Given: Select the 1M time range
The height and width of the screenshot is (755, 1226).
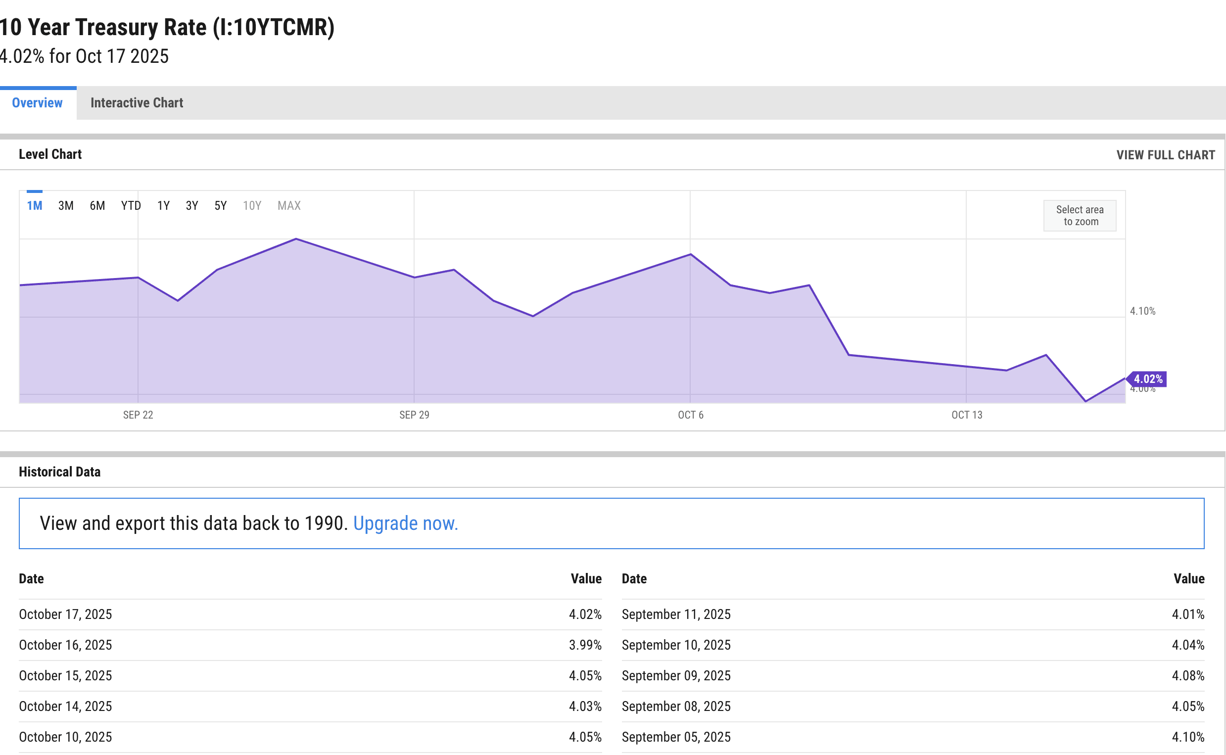Looking at the screenshot, I should [35, 206].
